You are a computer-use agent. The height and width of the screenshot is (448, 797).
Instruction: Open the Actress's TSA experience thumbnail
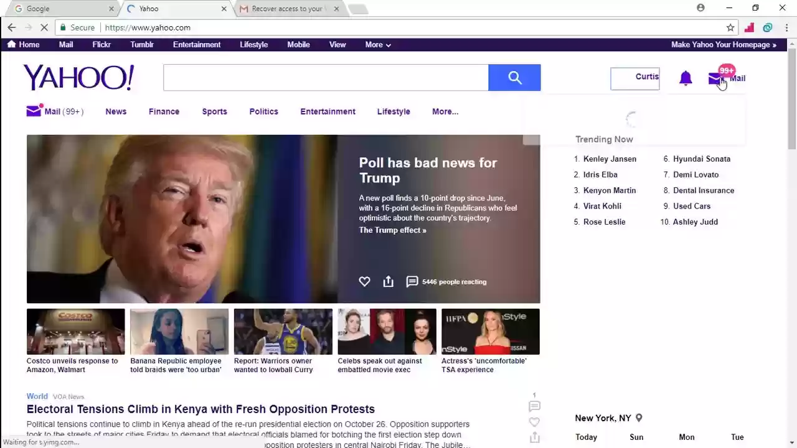point(491,332)
